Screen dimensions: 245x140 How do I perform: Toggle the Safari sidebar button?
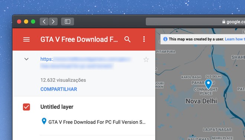coord(68,22)
